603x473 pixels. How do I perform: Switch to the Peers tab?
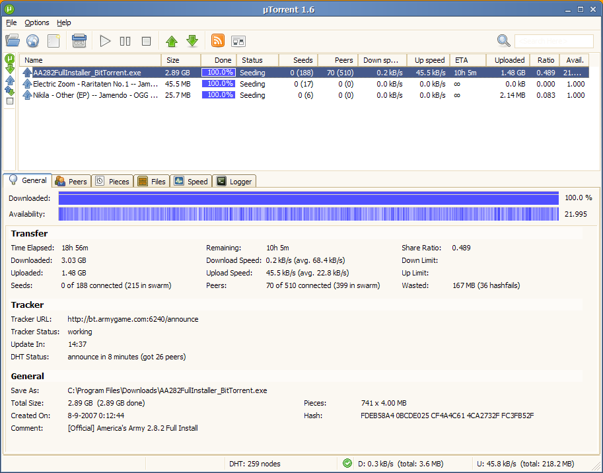[x=71, y=182]
